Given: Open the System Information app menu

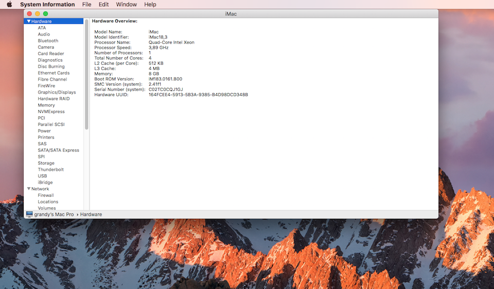Looking at the screenshot, I should tap(47, 4).
